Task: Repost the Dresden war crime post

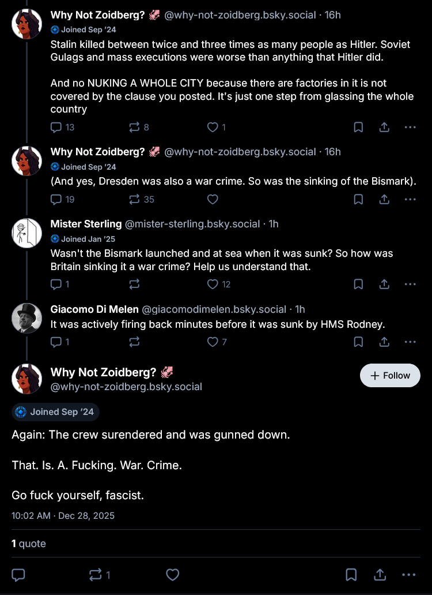Action: [x=135, y=200]
